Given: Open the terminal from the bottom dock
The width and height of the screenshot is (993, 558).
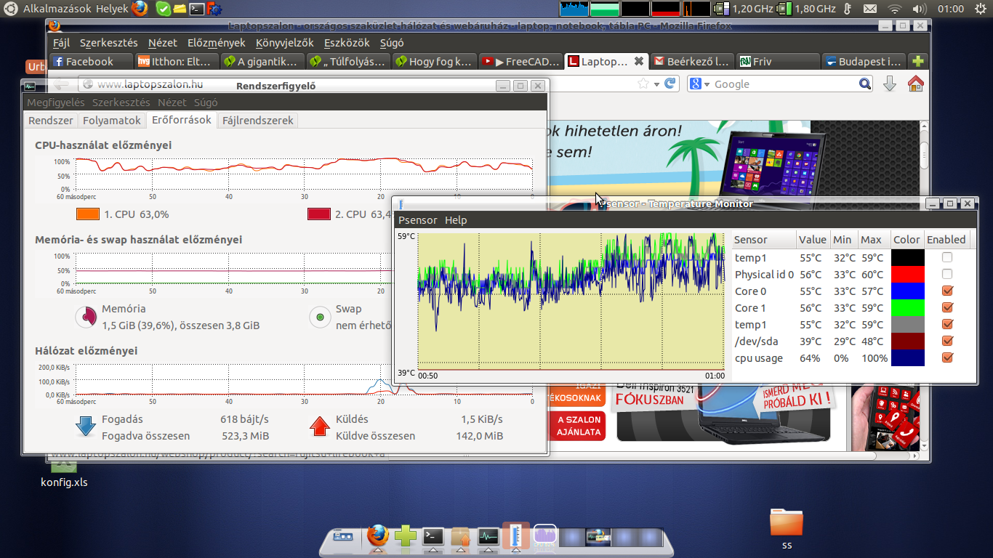Looking at the screenshot, I should pos(433,537).
